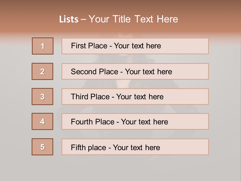This screenshot has width=241, height=181.
Task: Click 'Your text here' in Fourth Place row
Action: click(144, 122)
